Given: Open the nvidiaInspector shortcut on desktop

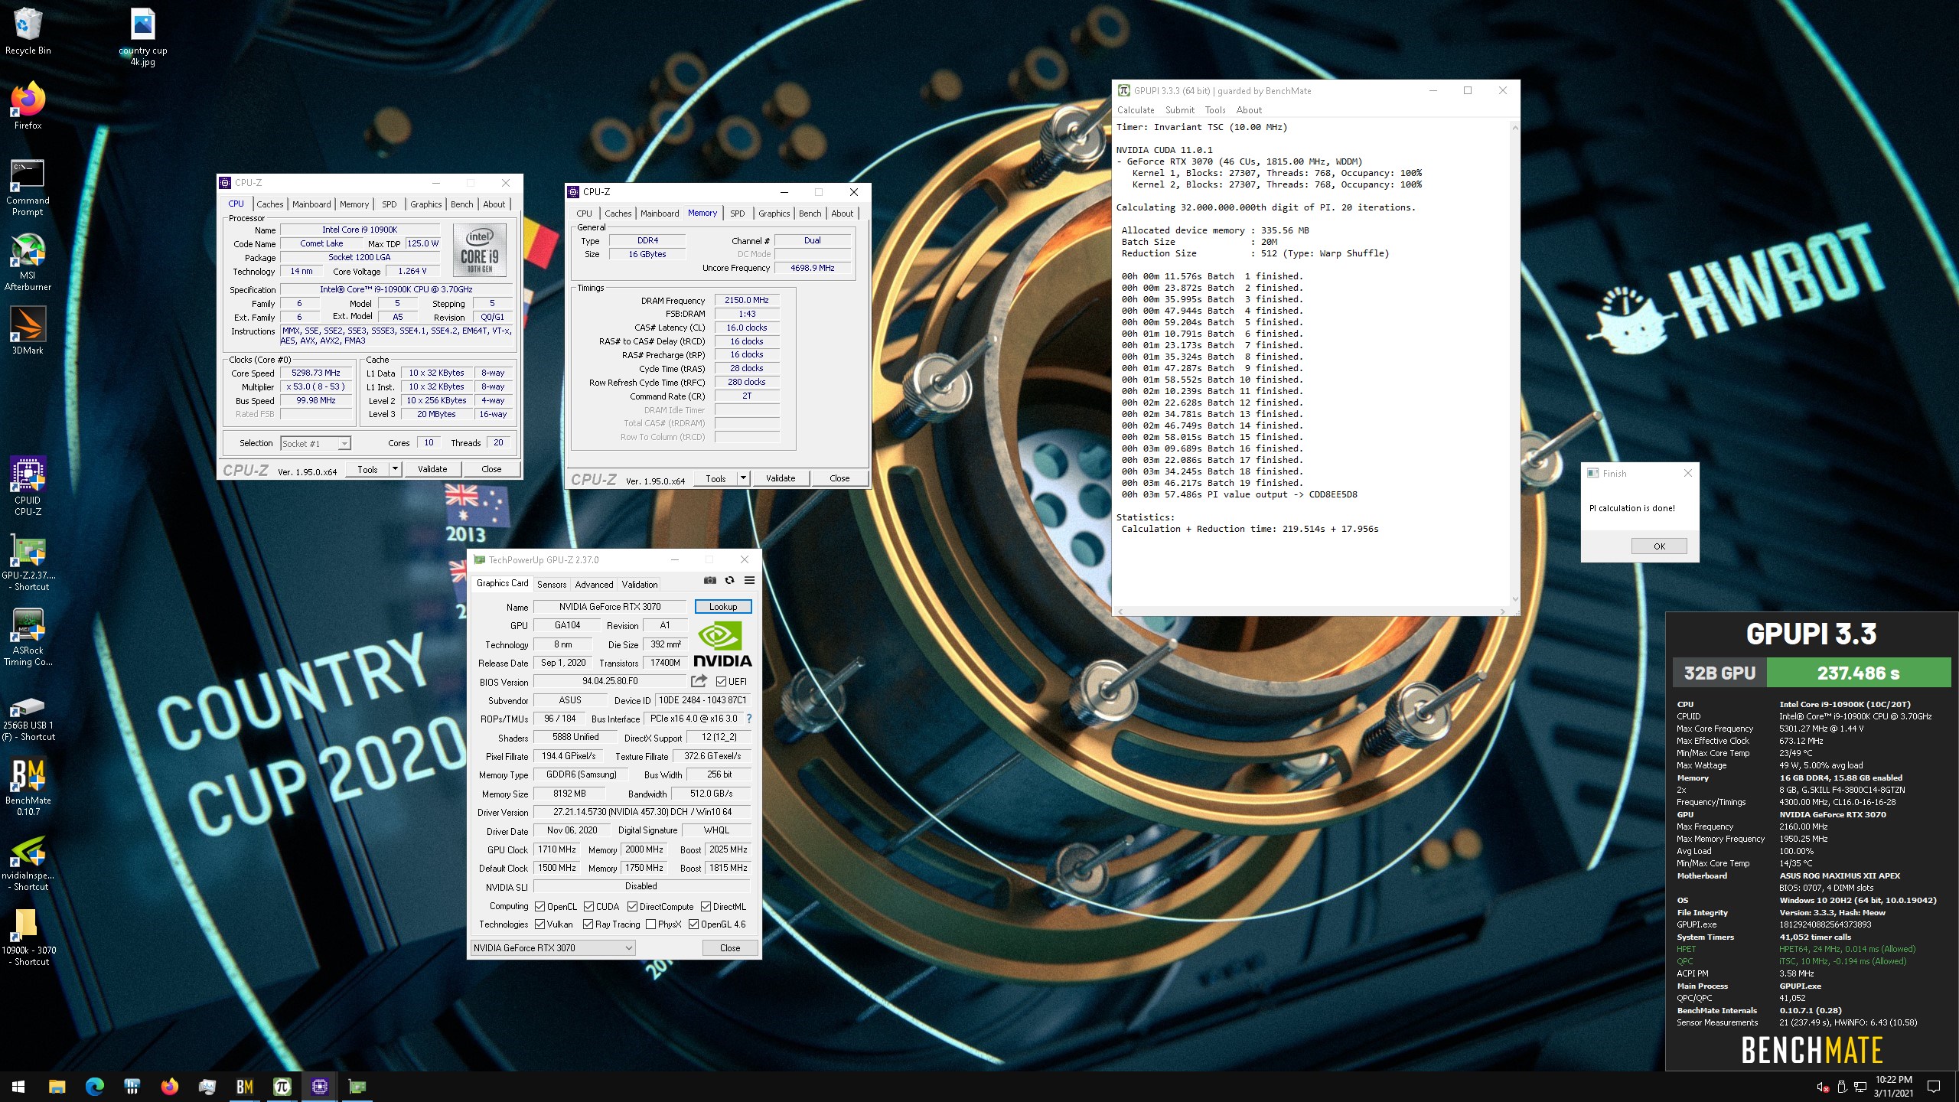Looking at the screenshot, I should click(28, 863).
